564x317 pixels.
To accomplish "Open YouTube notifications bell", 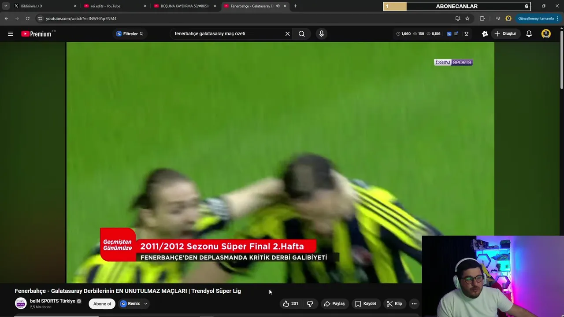I will coord(529,34).
